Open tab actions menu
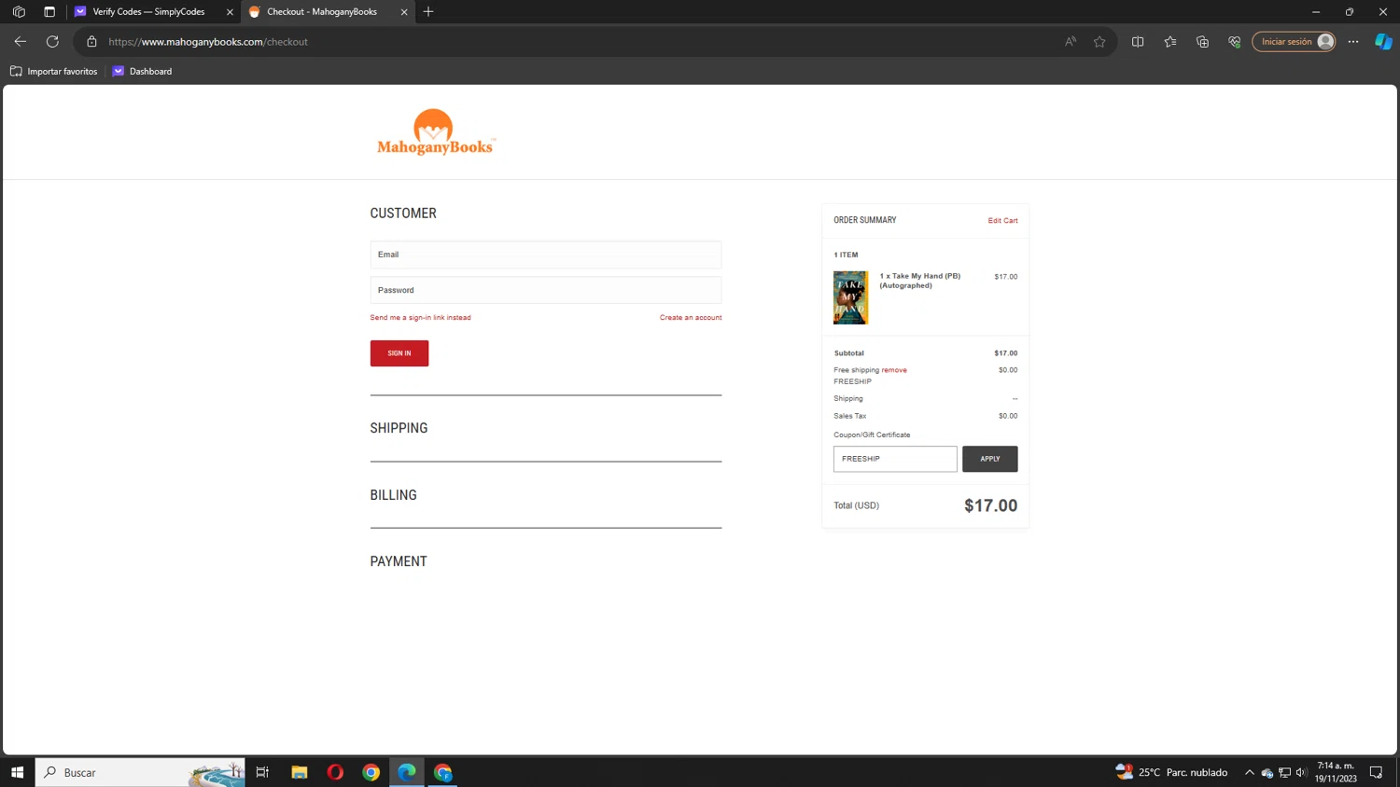The height and width of the screenshot is (787, 1400). [49, 11]
